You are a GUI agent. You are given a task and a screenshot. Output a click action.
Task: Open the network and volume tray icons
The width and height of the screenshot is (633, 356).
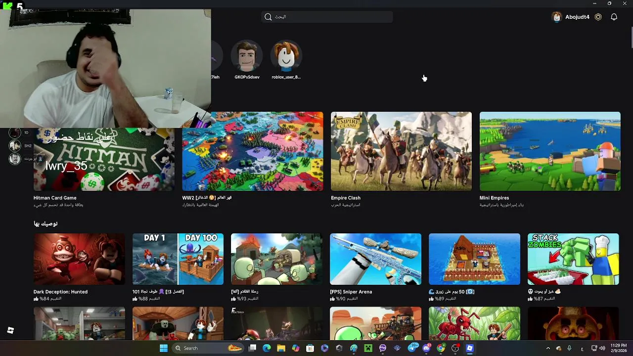[599, 348]
